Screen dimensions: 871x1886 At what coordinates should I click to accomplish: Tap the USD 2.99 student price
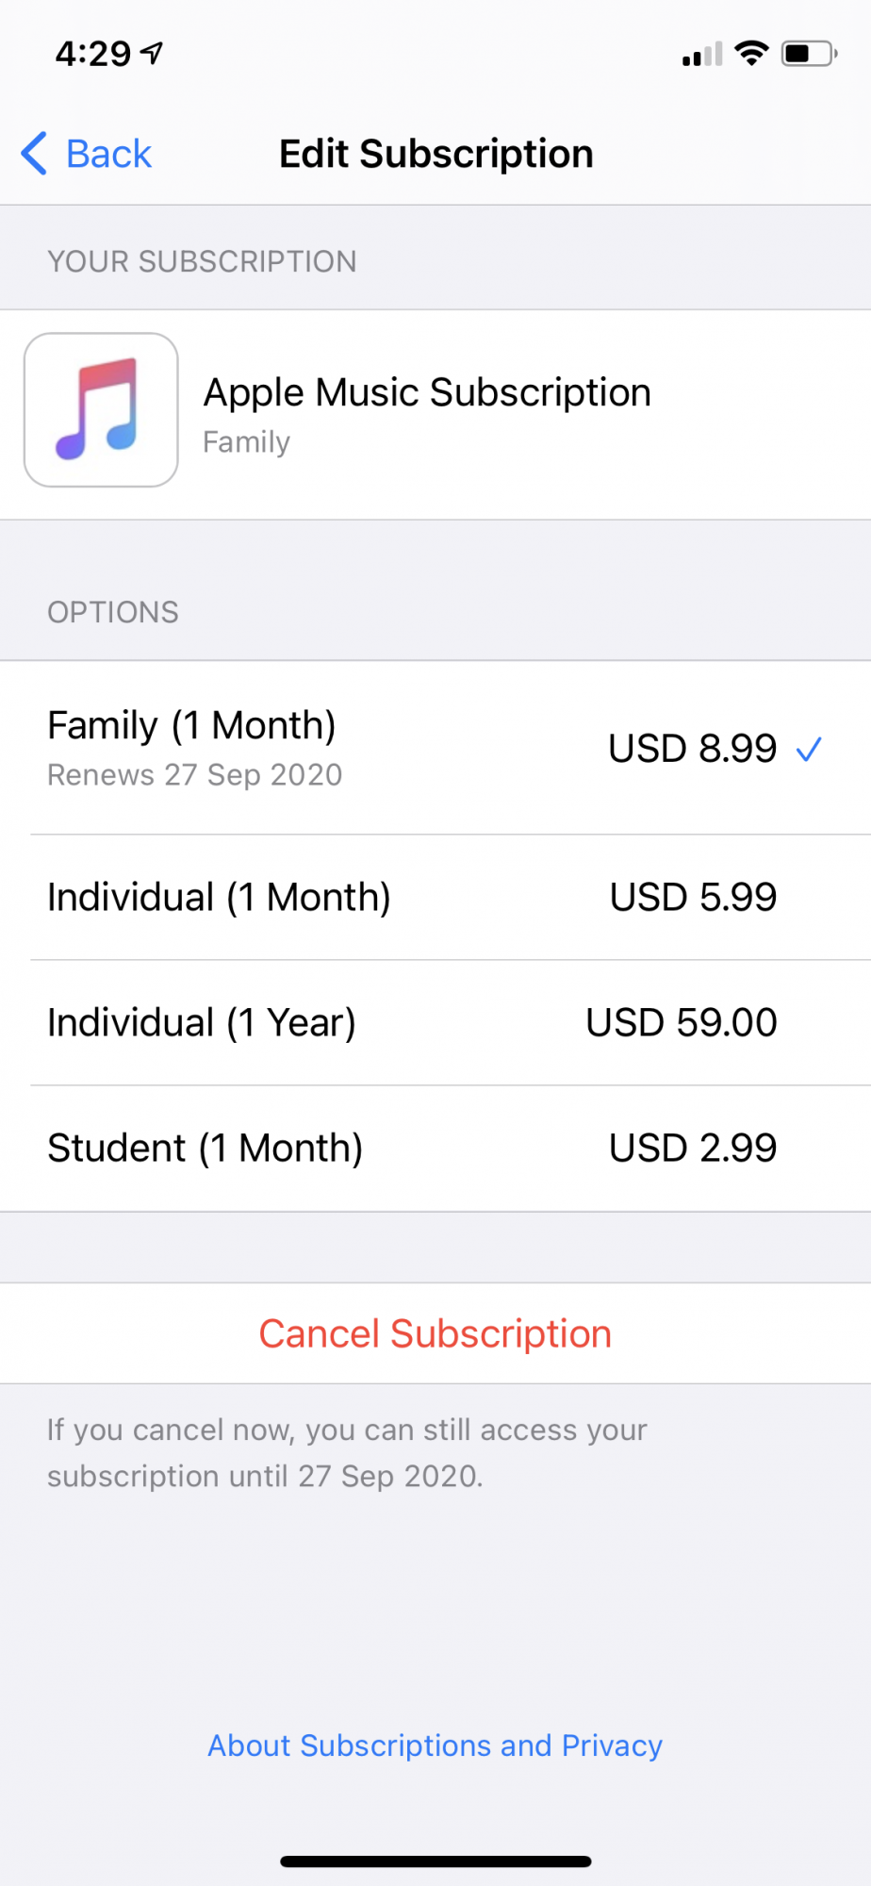point(693,1149)
